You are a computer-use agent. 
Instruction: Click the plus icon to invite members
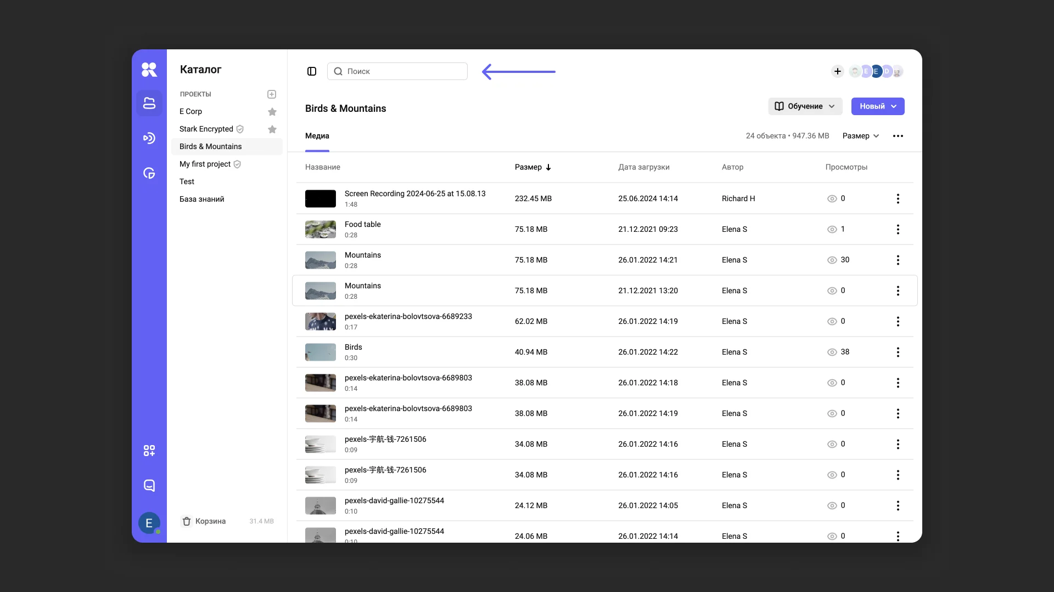[837, 71]
